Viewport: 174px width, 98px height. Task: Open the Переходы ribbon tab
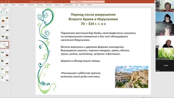tap(40, 5)
